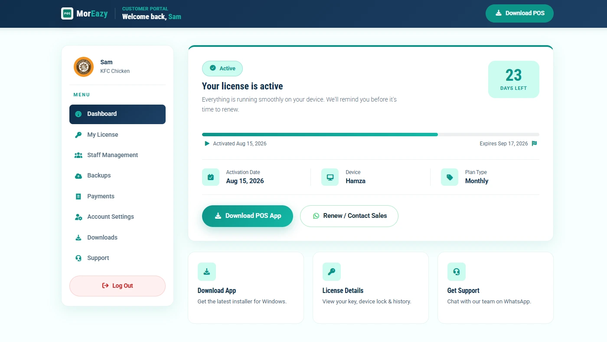The height and width of the screenshot is (342, 607).
Task: Click the tag icon for Plan Type
Action: point(450,177)
